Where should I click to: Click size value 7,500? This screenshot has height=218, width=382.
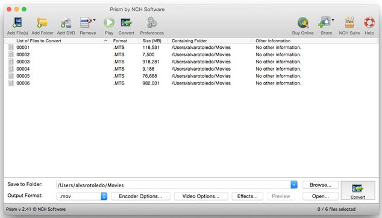(x=148, y=54)
